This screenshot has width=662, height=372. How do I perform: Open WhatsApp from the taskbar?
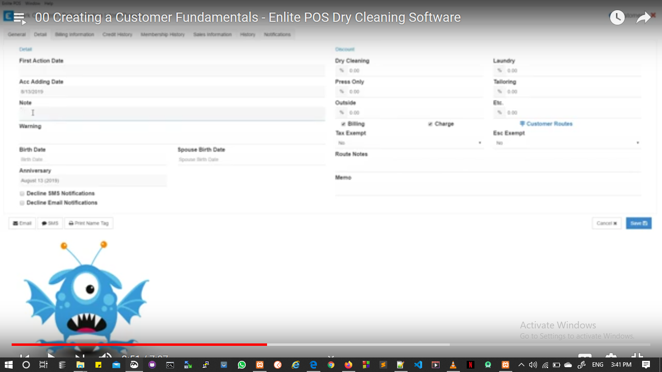[x=242, y=365]
